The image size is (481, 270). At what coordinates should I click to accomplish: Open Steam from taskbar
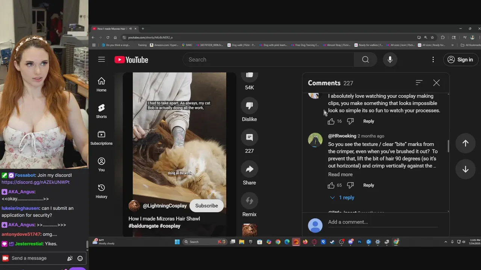(332, 242)
